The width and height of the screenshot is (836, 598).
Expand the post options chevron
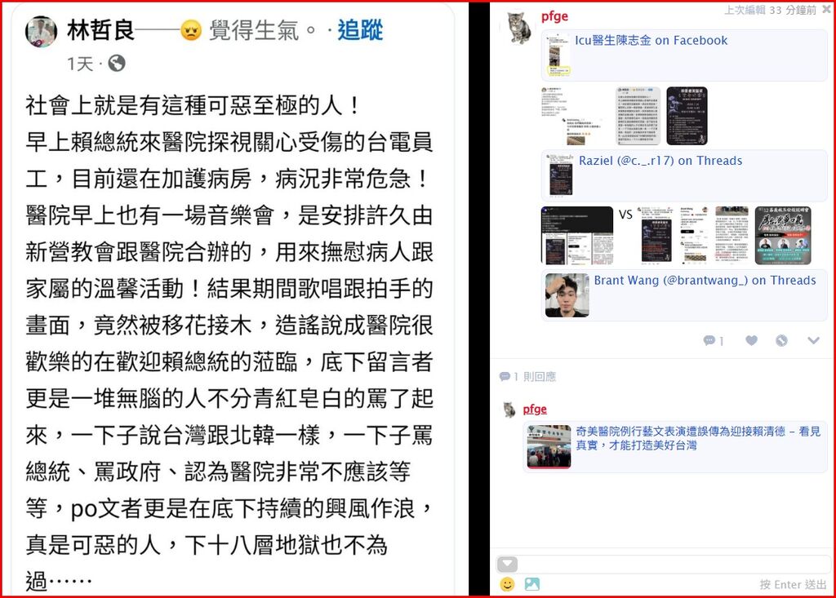pos(813,340)
